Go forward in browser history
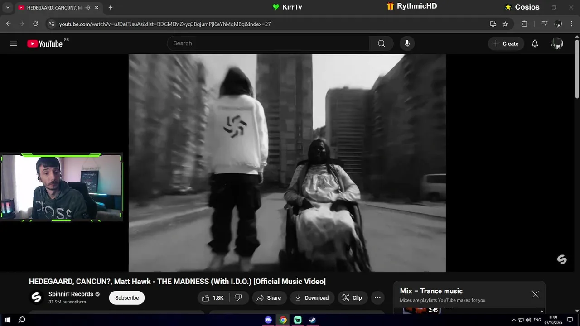The height and width of the screenshot is (326, 580). (22, 24)
